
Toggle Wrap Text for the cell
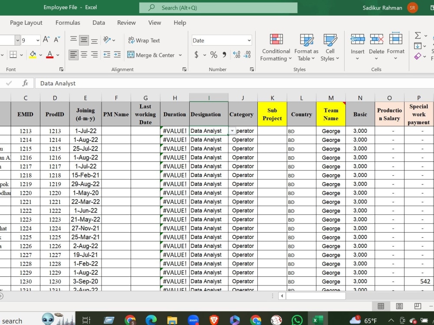144,40
